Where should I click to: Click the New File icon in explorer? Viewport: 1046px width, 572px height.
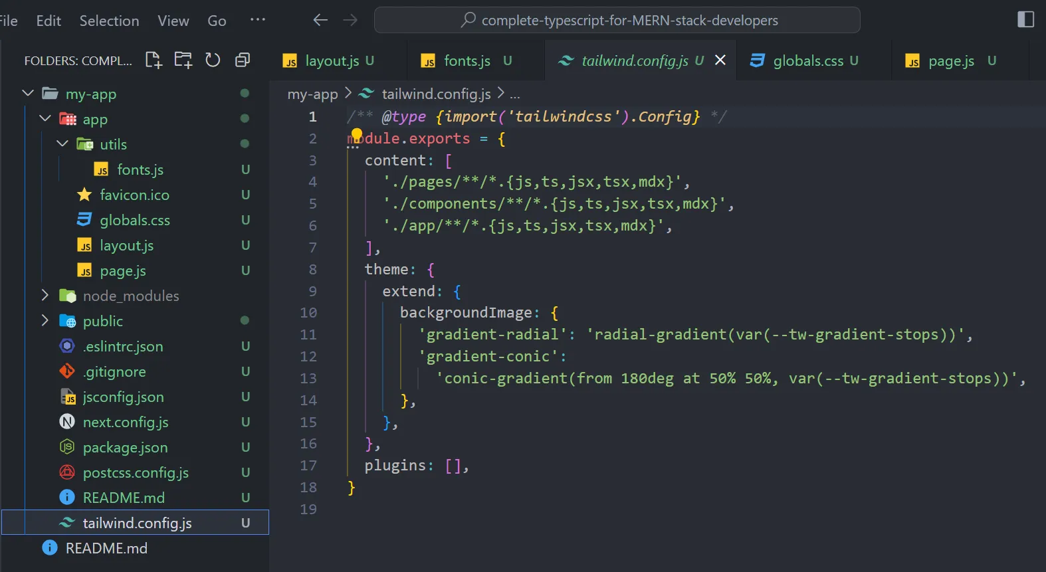(154, 60)
